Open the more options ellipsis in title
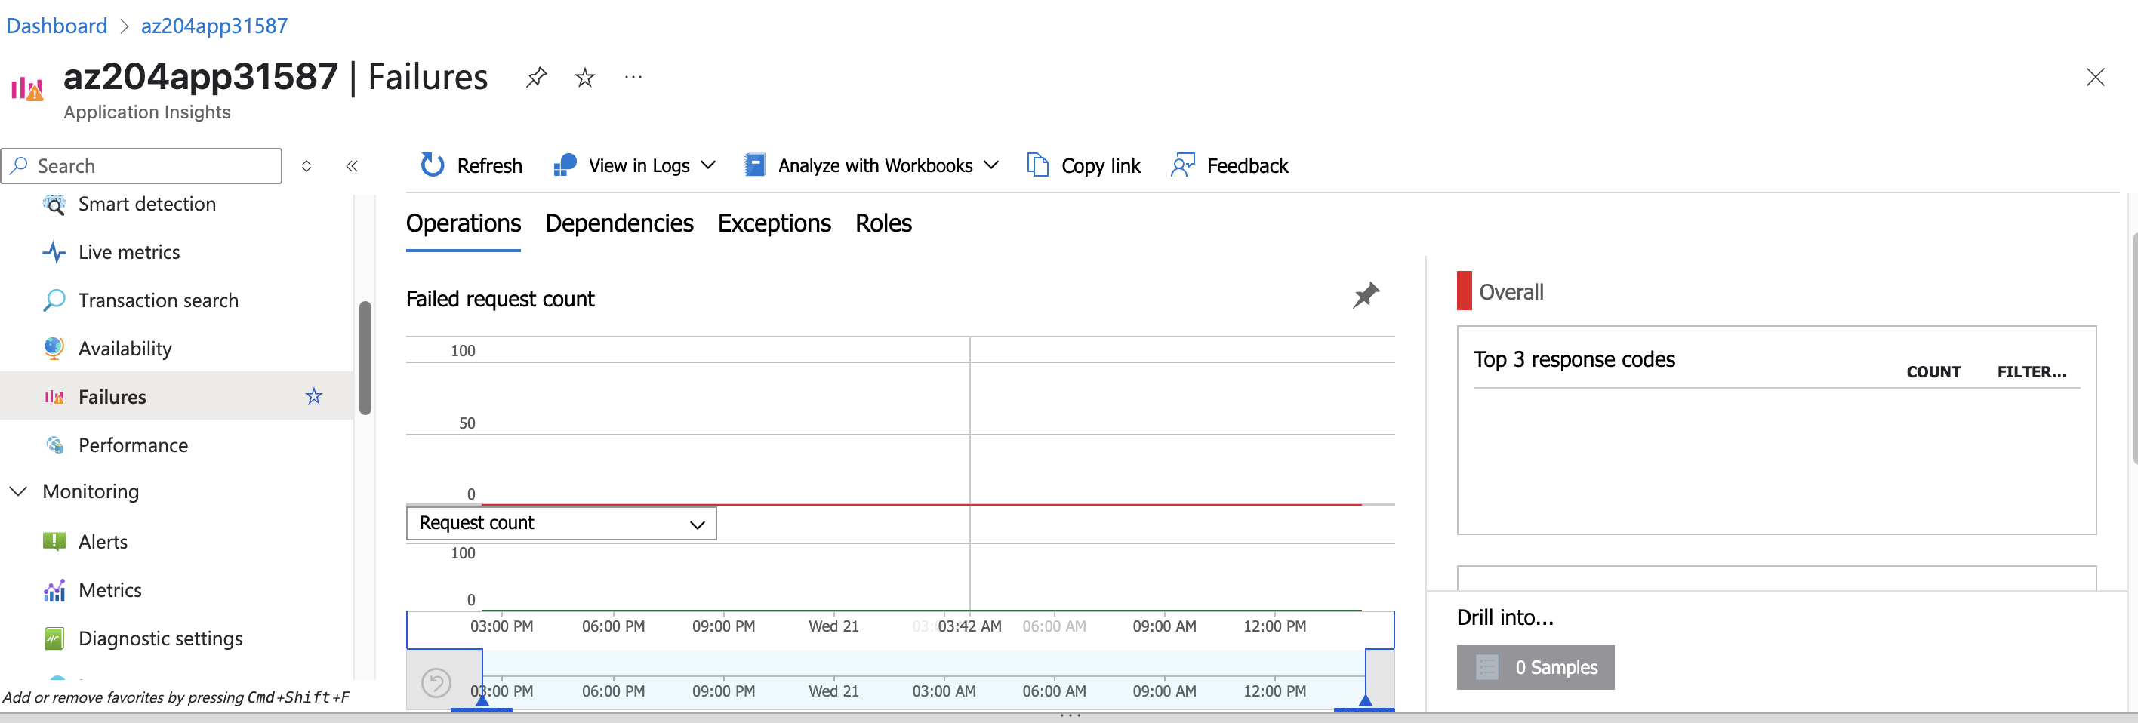This screenshot has width=2138, height=723. [x=633, y=77]
